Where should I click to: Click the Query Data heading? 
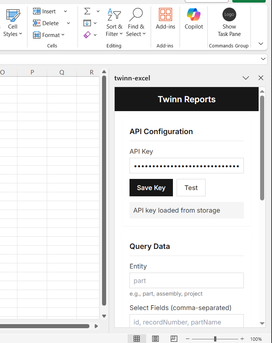150,246
